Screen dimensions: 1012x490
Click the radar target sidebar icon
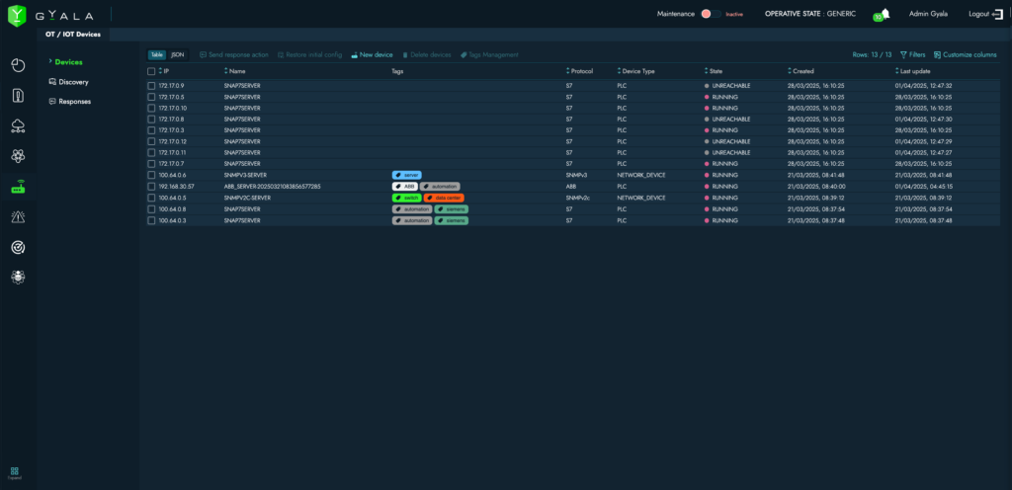pyautogui.click(x=18, y=247)
